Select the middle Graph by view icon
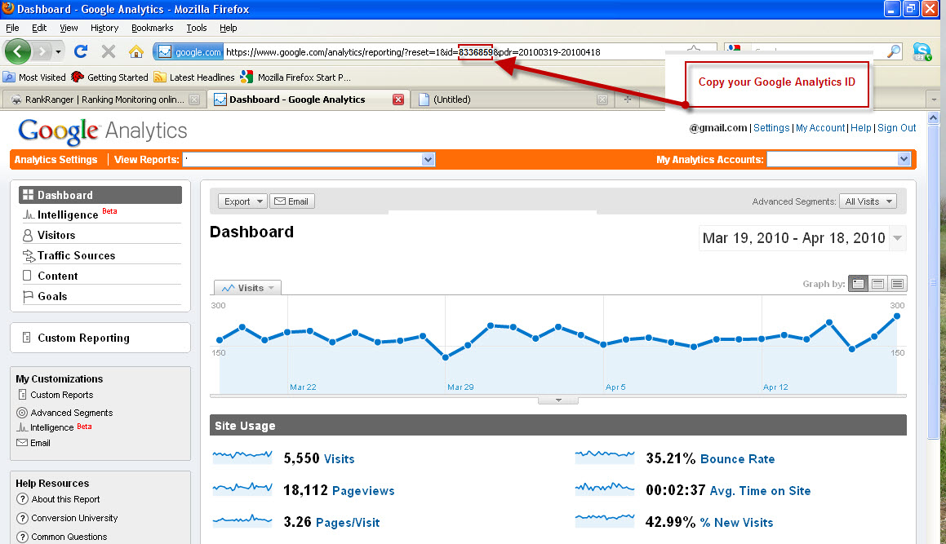Screen dimensions: 946x544 pyautogui.click(x=877, y=284)
